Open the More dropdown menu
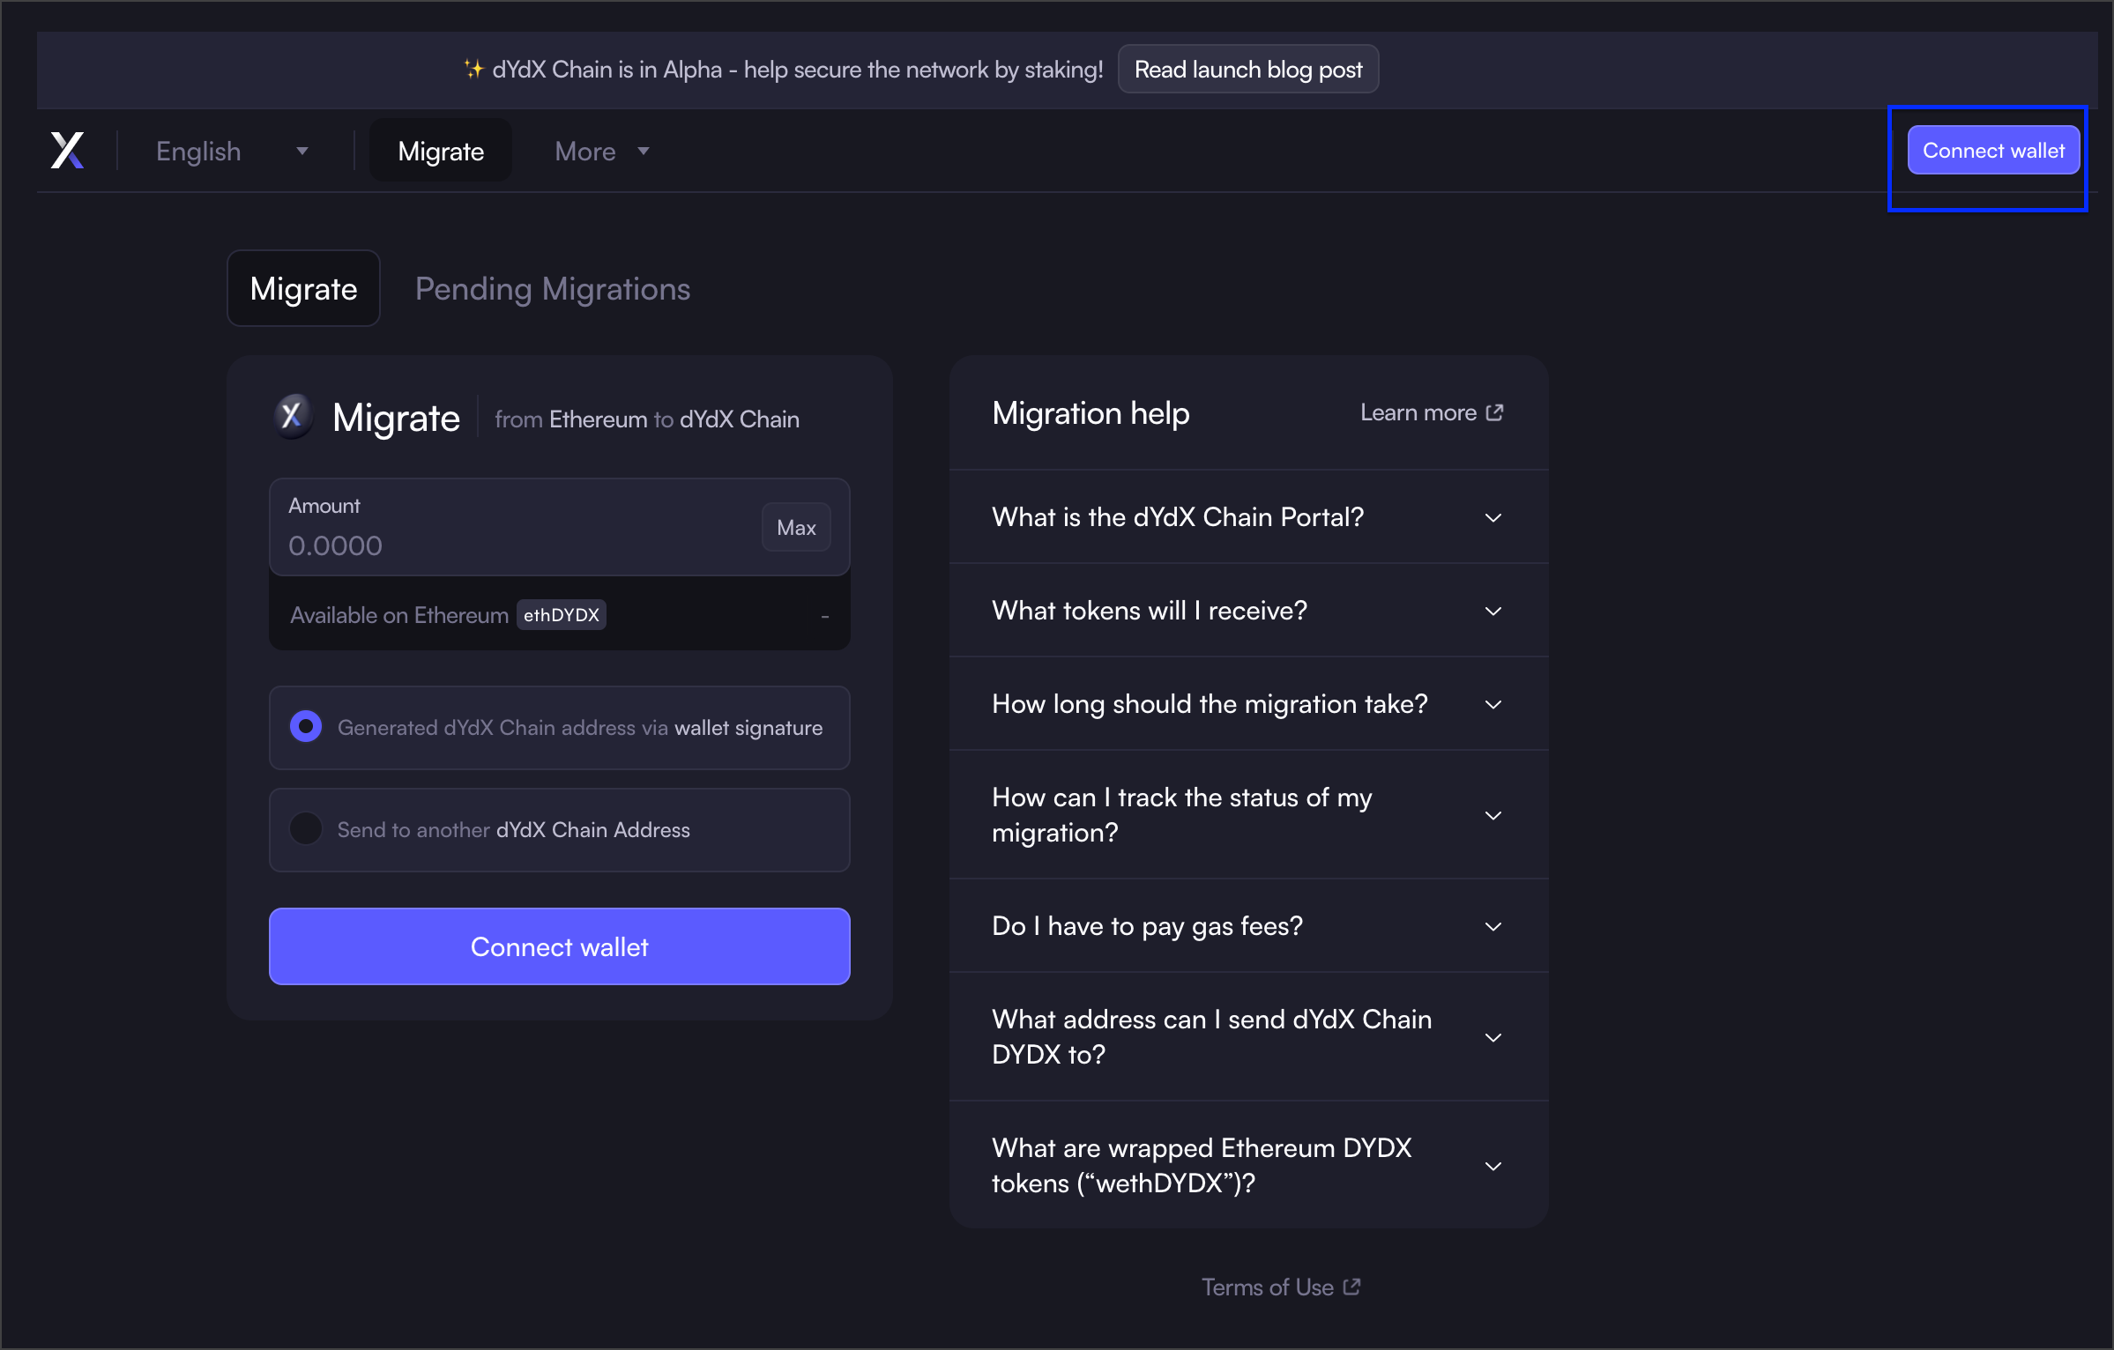 tap(602, 152)
